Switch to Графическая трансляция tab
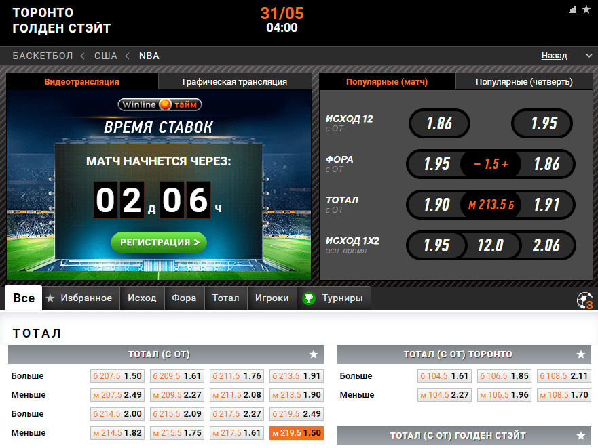 [x=235, y=81]
